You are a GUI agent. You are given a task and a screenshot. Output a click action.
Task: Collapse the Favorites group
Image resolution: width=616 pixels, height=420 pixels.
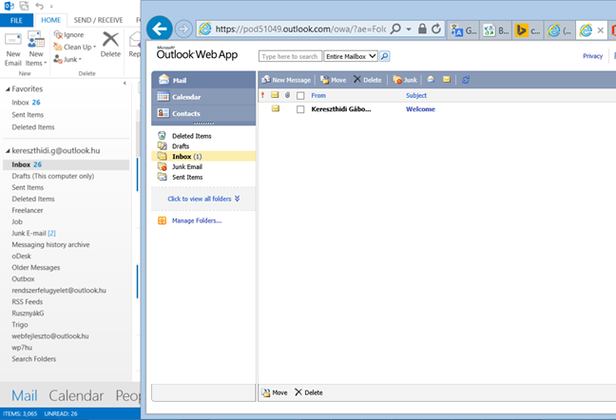pos(8,89)
